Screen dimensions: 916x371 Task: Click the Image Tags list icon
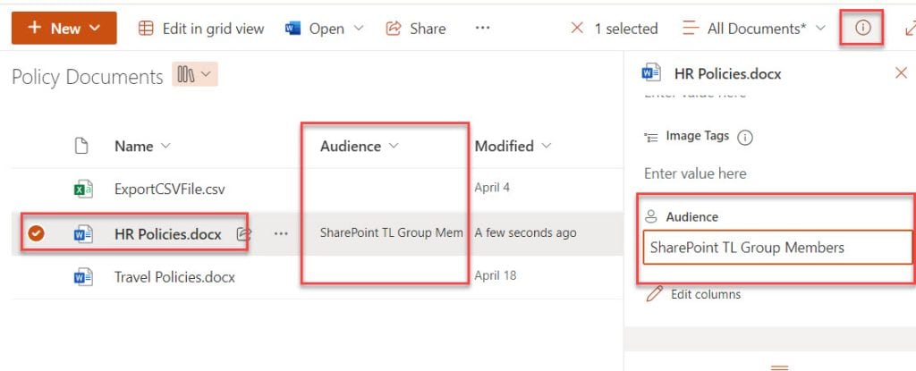(x=651, y=137)
